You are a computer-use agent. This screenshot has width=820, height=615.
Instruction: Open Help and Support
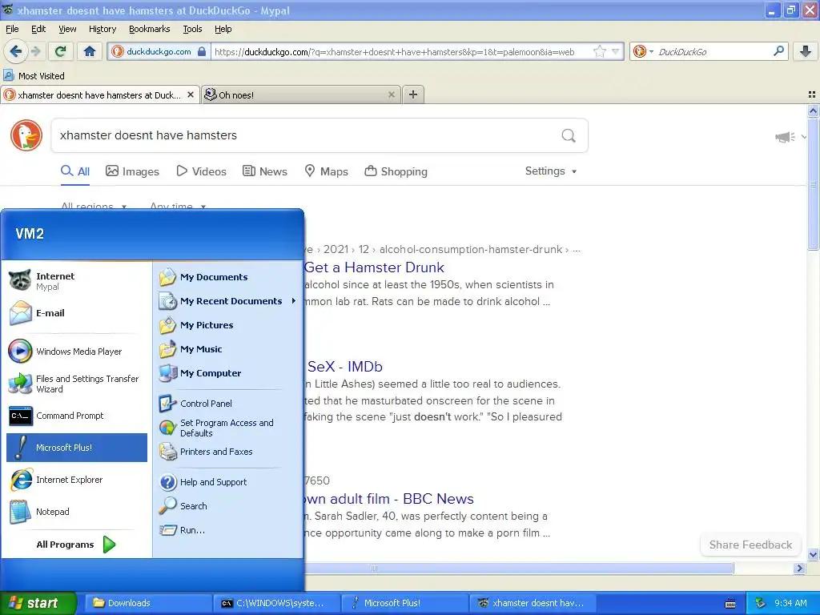pos(227,482)
